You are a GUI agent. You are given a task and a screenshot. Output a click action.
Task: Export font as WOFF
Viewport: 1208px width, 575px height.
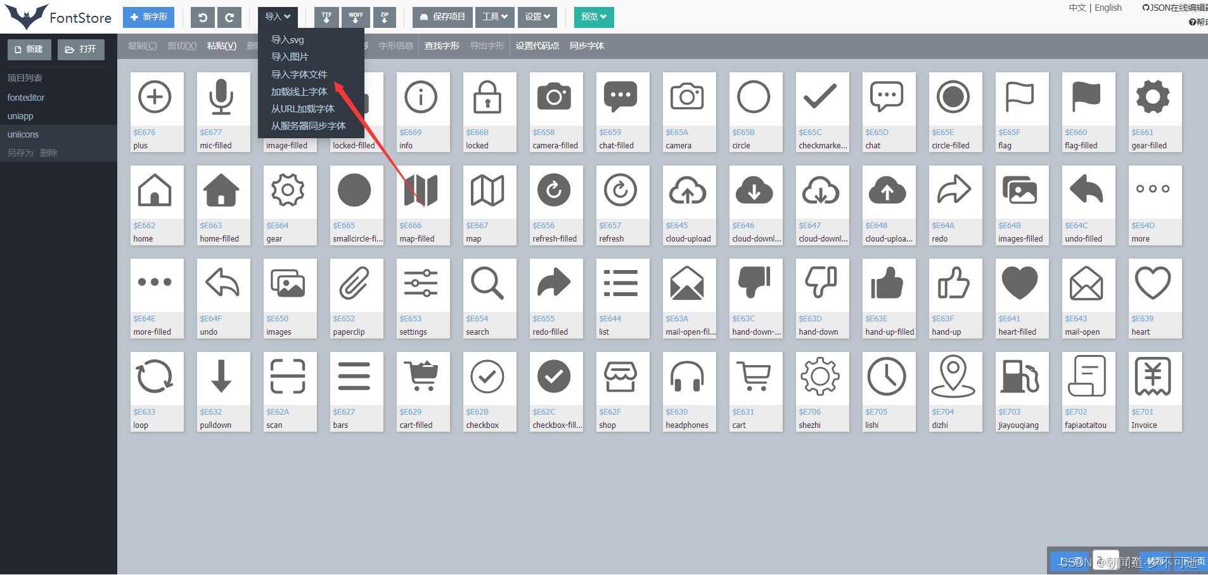[x=356, y=17]
